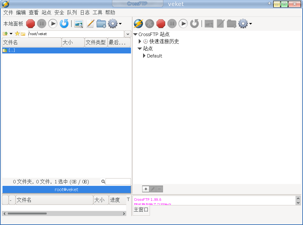Viewport: 303px width, 225px height.
Task: Open the dropdown arrow beside up-folder icon
Action: coord(11,34)
